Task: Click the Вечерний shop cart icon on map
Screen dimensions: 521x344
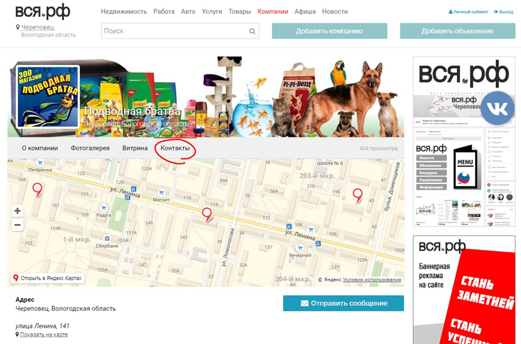Action: [301, 248]
